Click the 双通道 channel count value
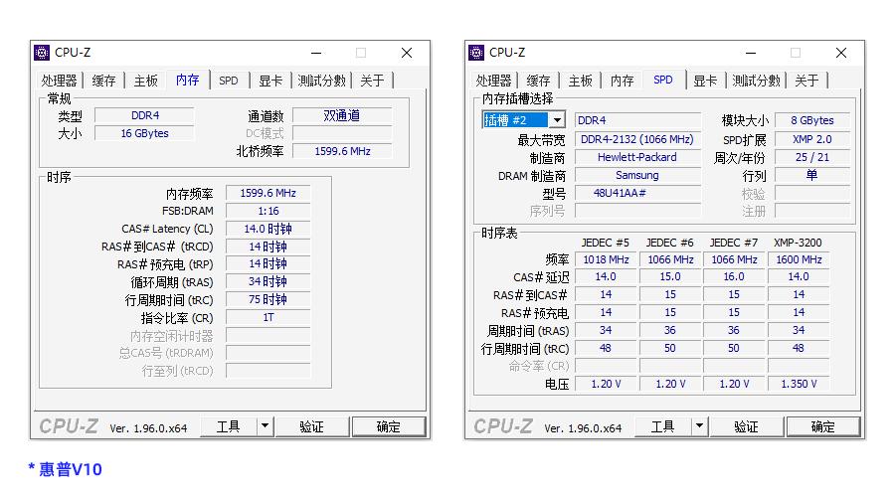 pyautogui.click(x=342, y=116)
